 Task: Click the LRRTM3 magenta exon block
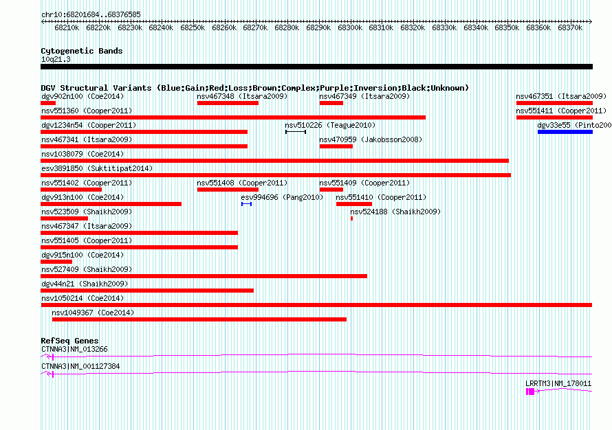click(530, 392)
